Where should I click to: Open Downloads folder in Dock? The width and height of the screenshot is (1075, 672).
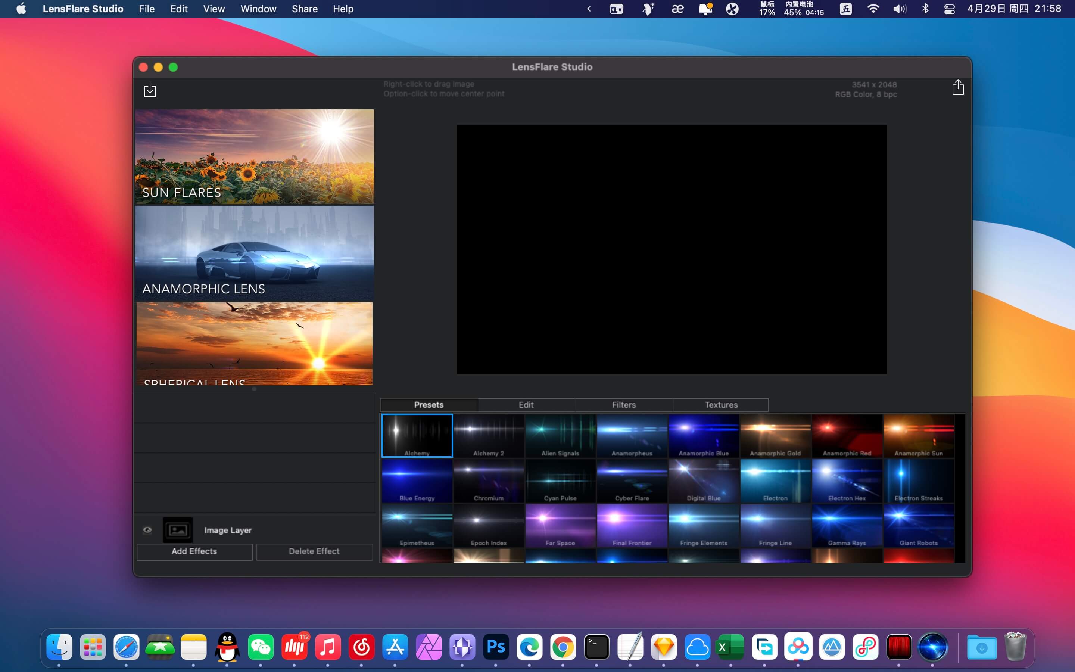(982, 647)
